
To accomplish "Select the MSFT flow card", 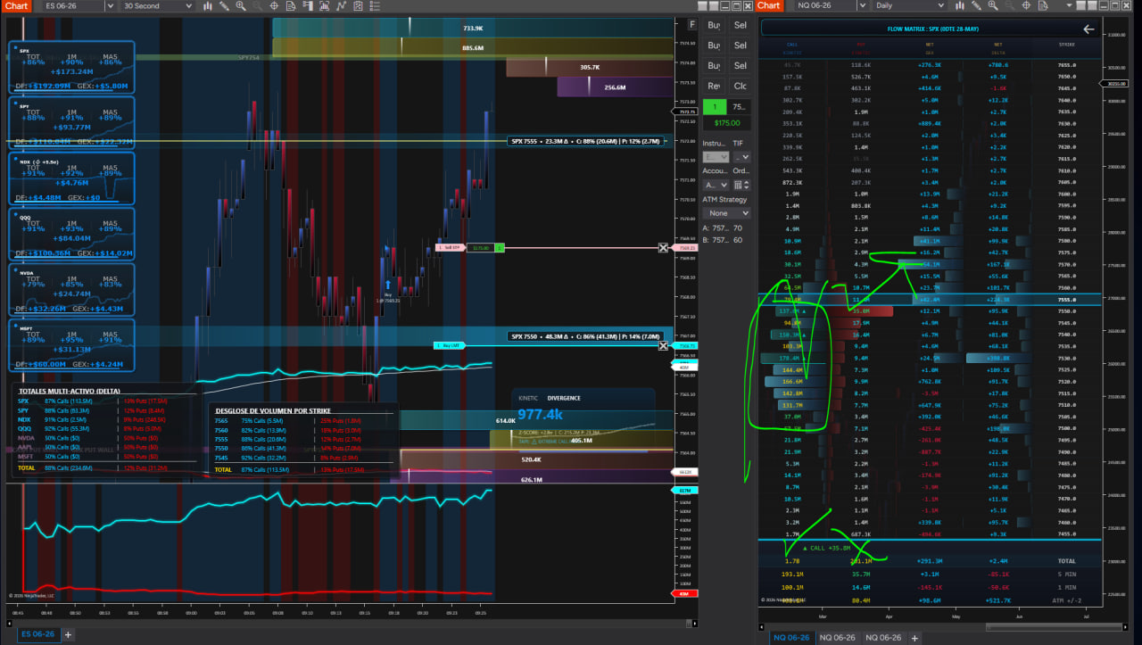I will tap(71, 346).
